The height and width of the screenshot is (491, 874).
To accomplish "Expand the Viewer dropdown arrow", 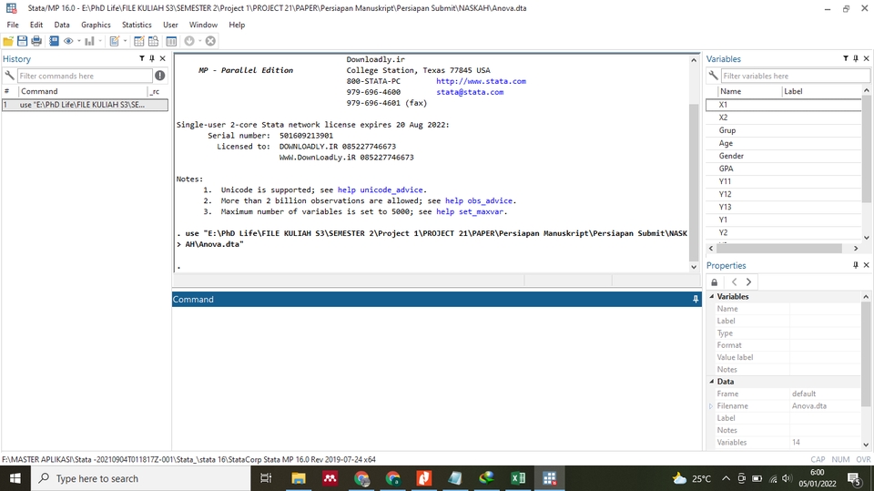I will pos(78,41).
